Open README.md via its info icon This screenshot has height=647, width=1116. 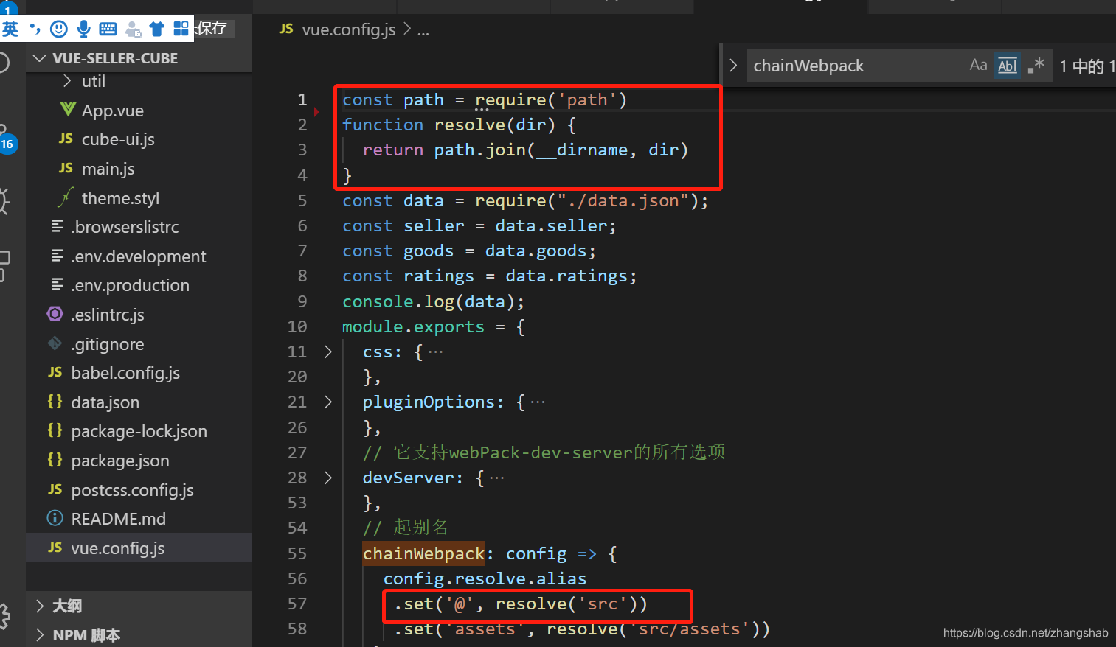click(55, 518)
